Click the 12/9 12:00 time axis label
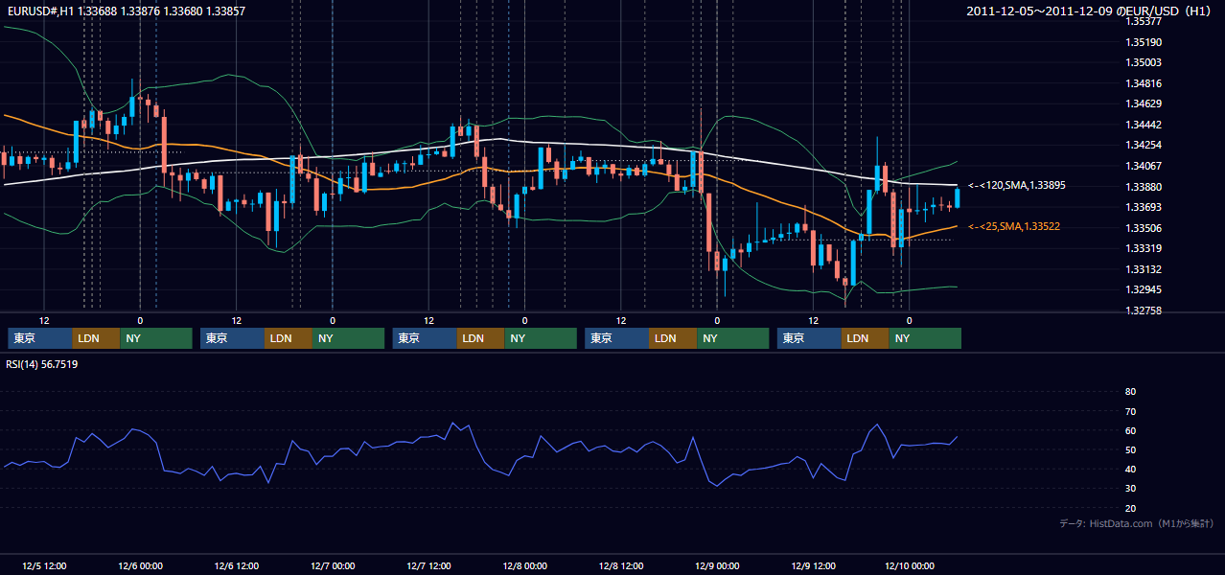This screenshot has width=1225, height=575. (813, 565)
